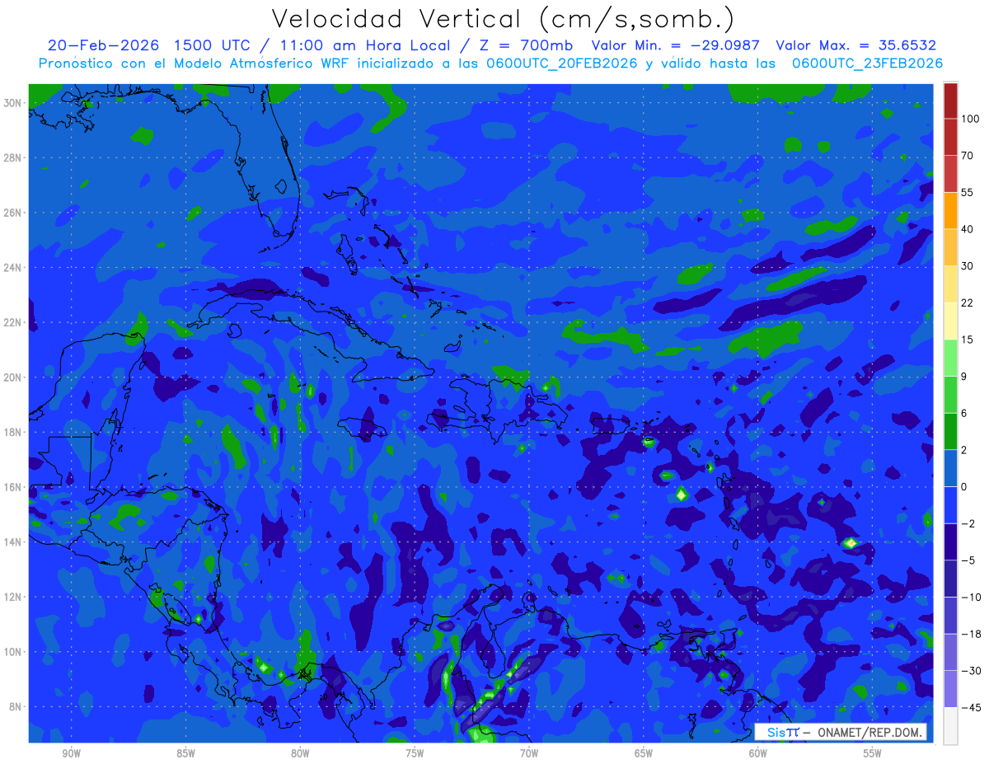Pick the lavender band between -45 and -30
The height and width of the screenshot is (764, 989).
tap(950, 689)
